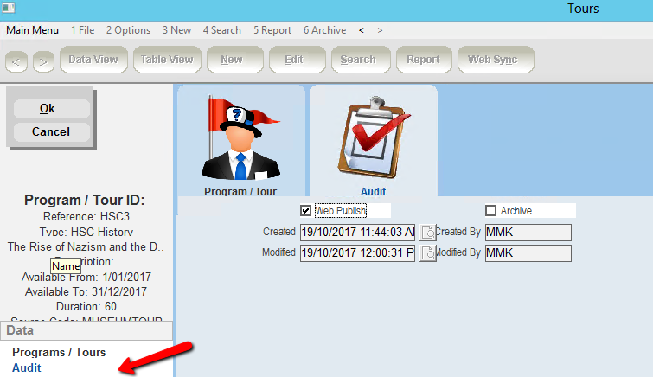Viewport: 653px width, 377px height.
Task: Open the 6 Archive menu
Action: [324, 30]
